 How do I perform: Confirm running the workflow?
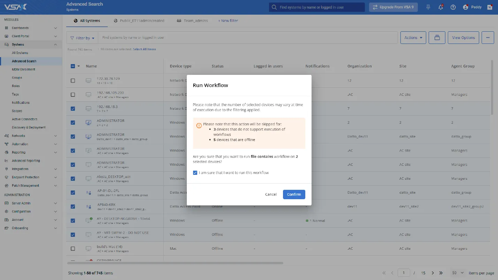point(294,194)
